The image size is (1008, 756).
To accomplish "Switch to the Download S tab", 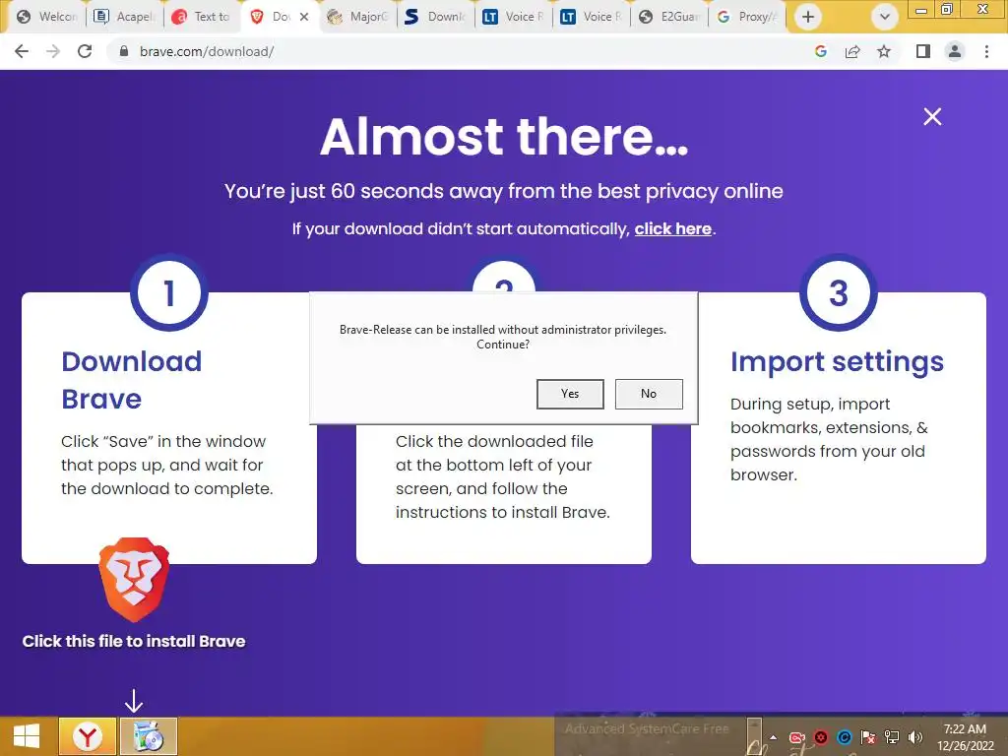I will (x=435, y=17).
